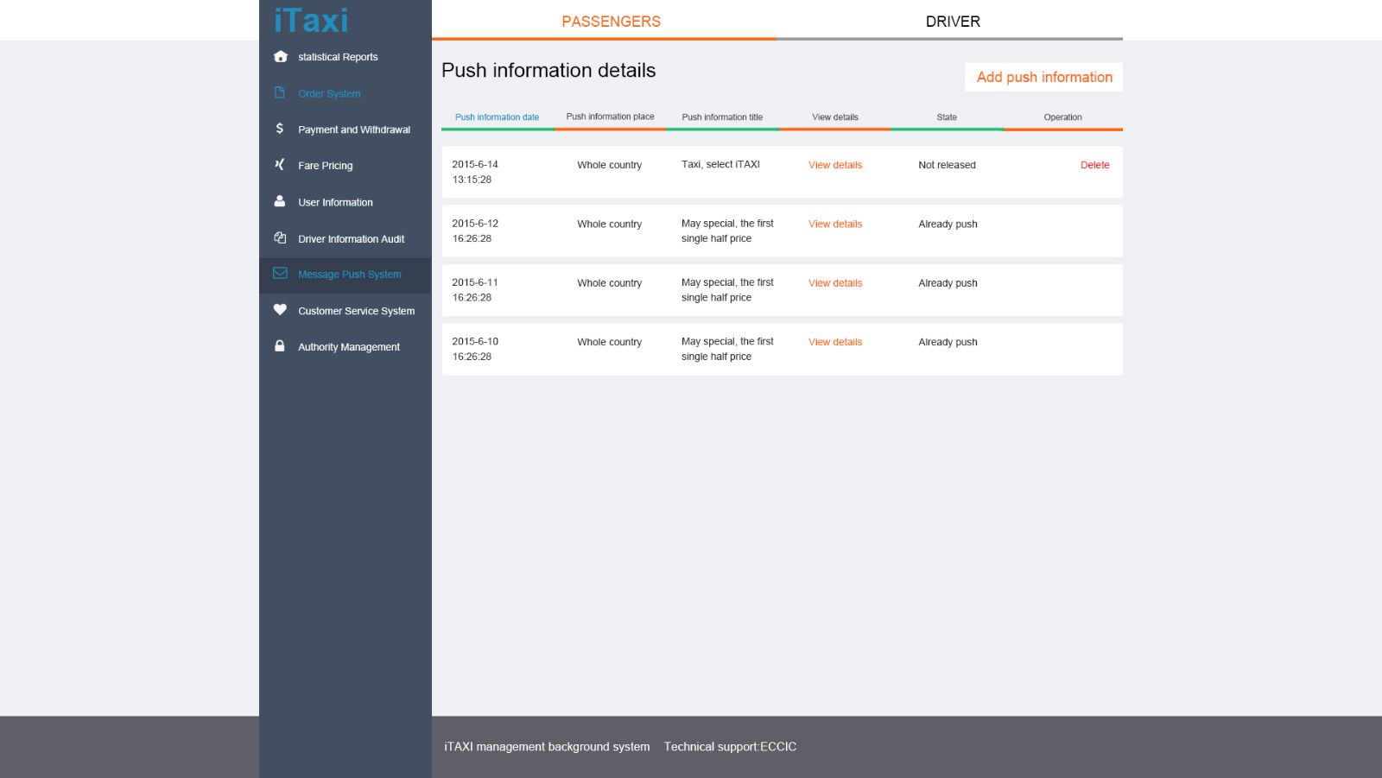
Task: Open View details for the 2015-6-12 entry
Action: (834, 224)
